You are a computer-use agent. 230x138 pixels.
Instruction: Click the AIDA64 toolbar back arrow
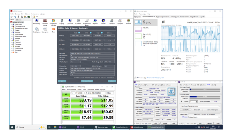click(x=11, y=17)
